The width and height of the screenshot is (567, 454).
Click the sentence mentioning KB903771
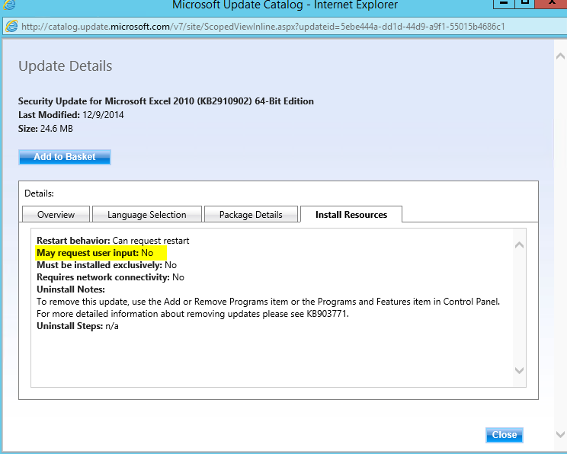tap(193, 313)
